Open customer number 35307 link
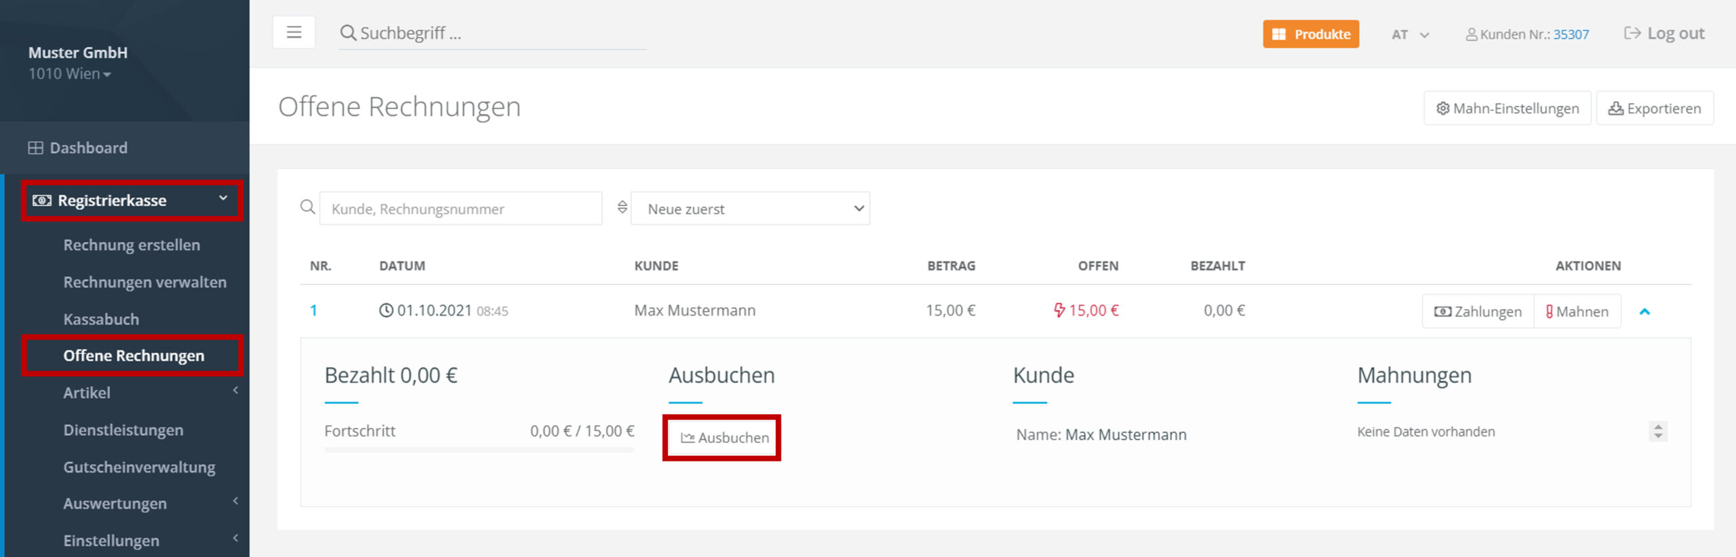 pos(1571,35)
